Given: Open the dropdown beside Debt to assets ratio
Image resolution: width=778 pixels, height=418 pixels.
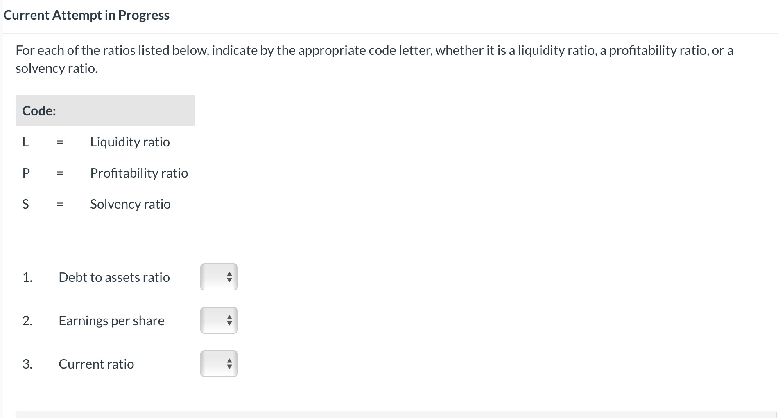Looking at the screenshot, I should click(x=219, y=277).
